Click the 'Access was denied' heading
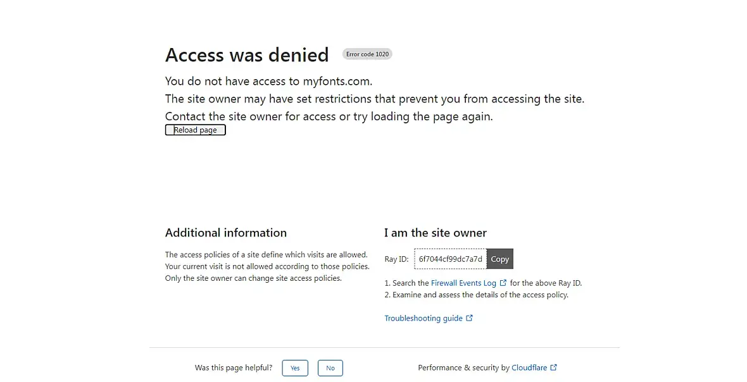This screenshot has width=747, height=382. pos(247,55)
